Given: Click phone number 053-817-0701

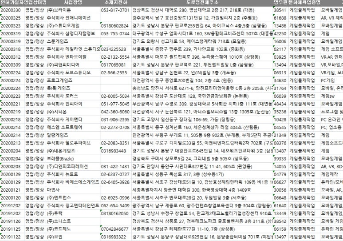Looking at the screenshot, I should pyautogui.click(x=116, y=10).
